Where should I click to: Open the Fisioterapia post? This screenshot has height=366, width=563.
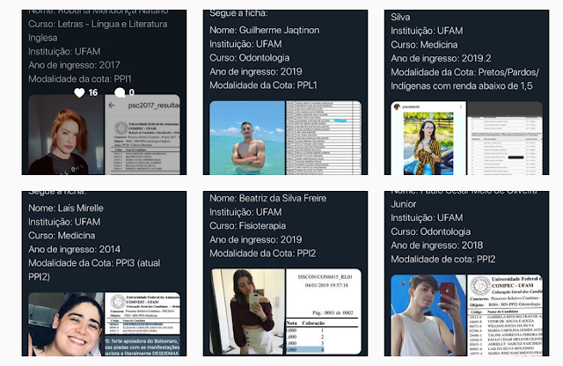(x=285, y=274)
